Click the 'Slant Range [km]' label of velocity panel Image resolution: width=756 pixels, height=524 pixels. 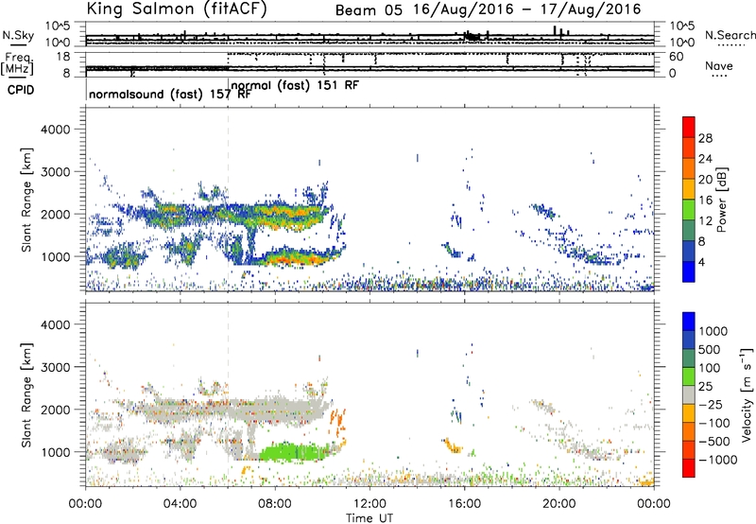[26, 395]
